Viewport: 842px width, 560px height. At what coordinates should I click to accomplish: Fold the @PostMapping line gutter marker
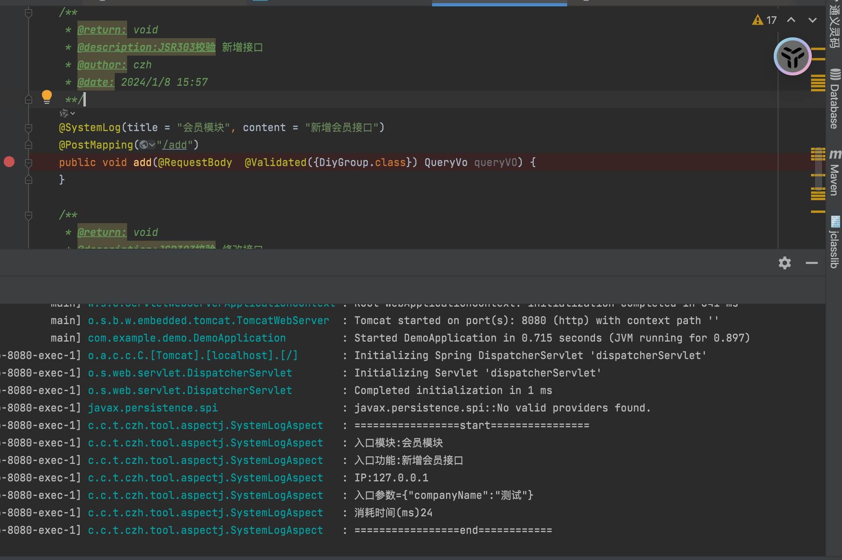click(29, 145)
